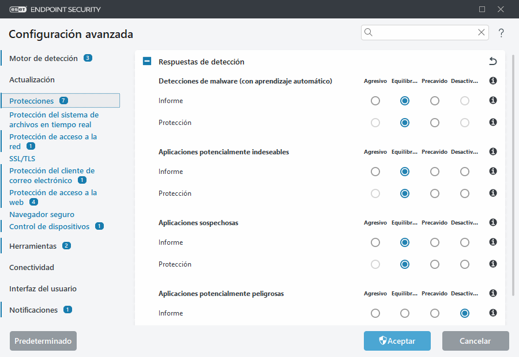Click the magnifying glass search icon

[368, 32]
